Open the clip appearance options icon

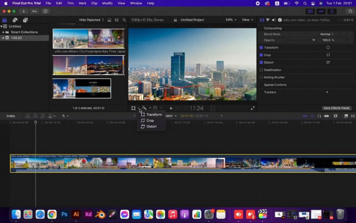(117, 20)
